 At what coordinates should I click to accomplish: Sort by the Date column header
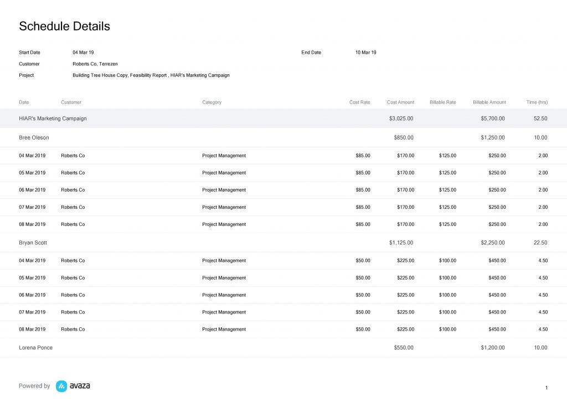pos(24,102)
